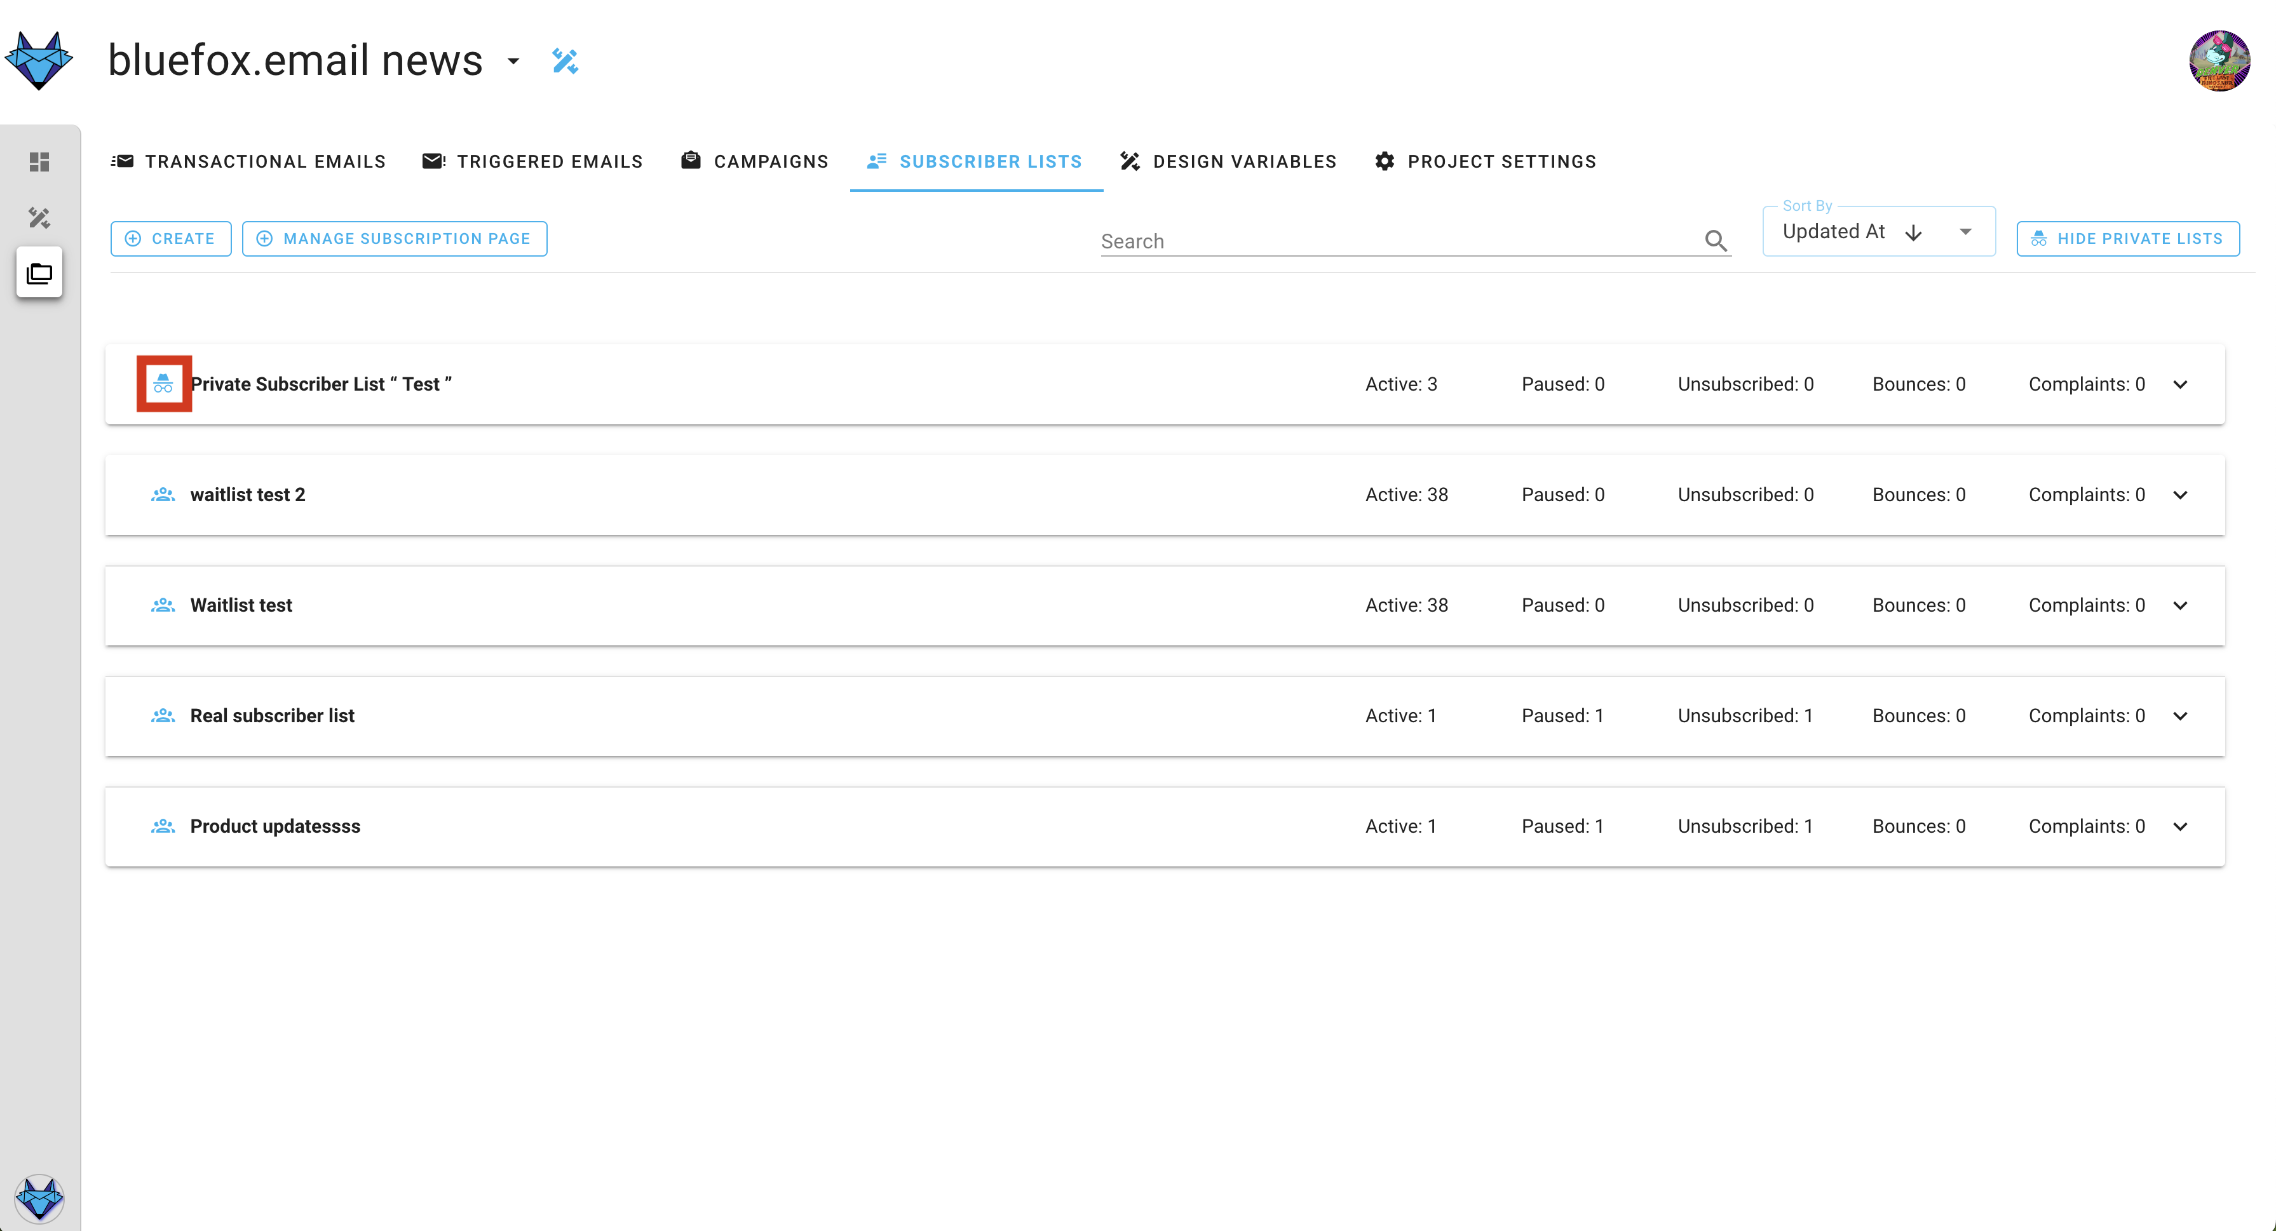Click the private list incognito icon
Image resolution: width=2276 pixels, height=1231 pixels.
(163, 383)
